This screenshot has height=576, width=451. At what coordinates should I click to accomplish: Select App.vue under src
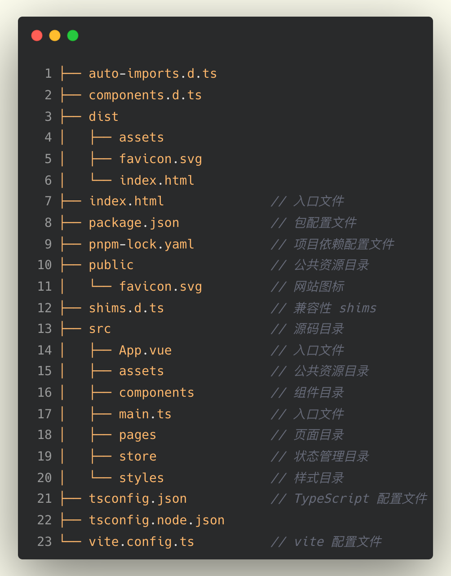coord(145,350)
